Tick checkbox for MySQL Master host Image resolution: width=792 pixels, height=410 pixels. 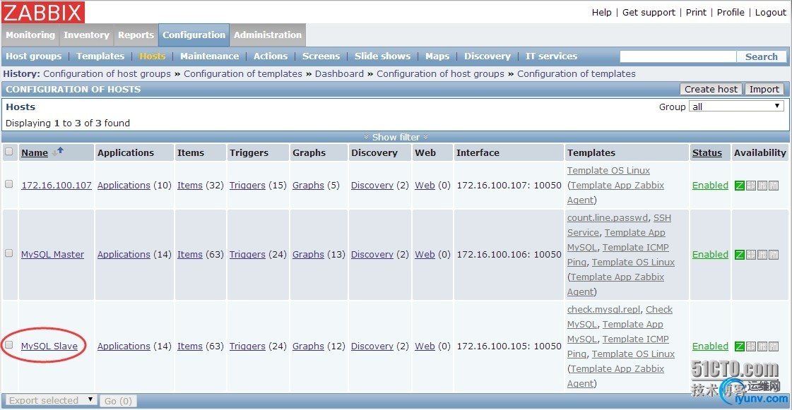point(8,253)
